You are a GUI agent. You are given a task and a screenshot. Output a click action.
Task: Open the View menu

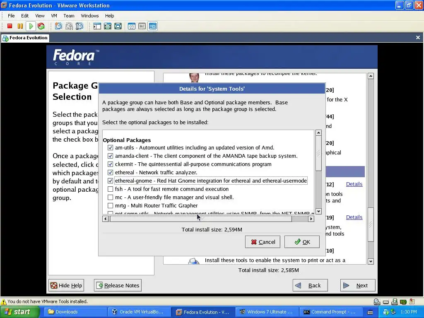tap(40, 16)
